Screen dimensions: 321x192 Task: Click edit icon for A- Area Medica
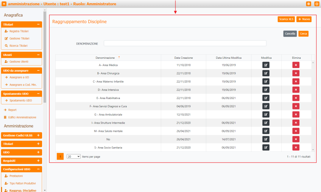[x=266, y=65]
